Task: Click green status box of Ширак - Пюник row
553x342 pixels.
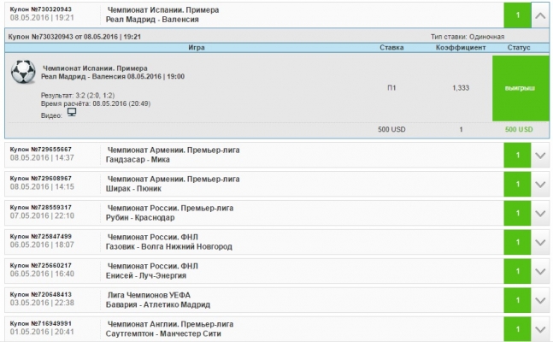Action: 517,184
